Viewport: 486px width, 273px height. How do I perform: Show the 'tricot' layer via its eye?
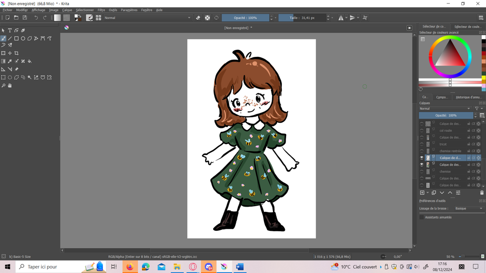coord(421,144)
